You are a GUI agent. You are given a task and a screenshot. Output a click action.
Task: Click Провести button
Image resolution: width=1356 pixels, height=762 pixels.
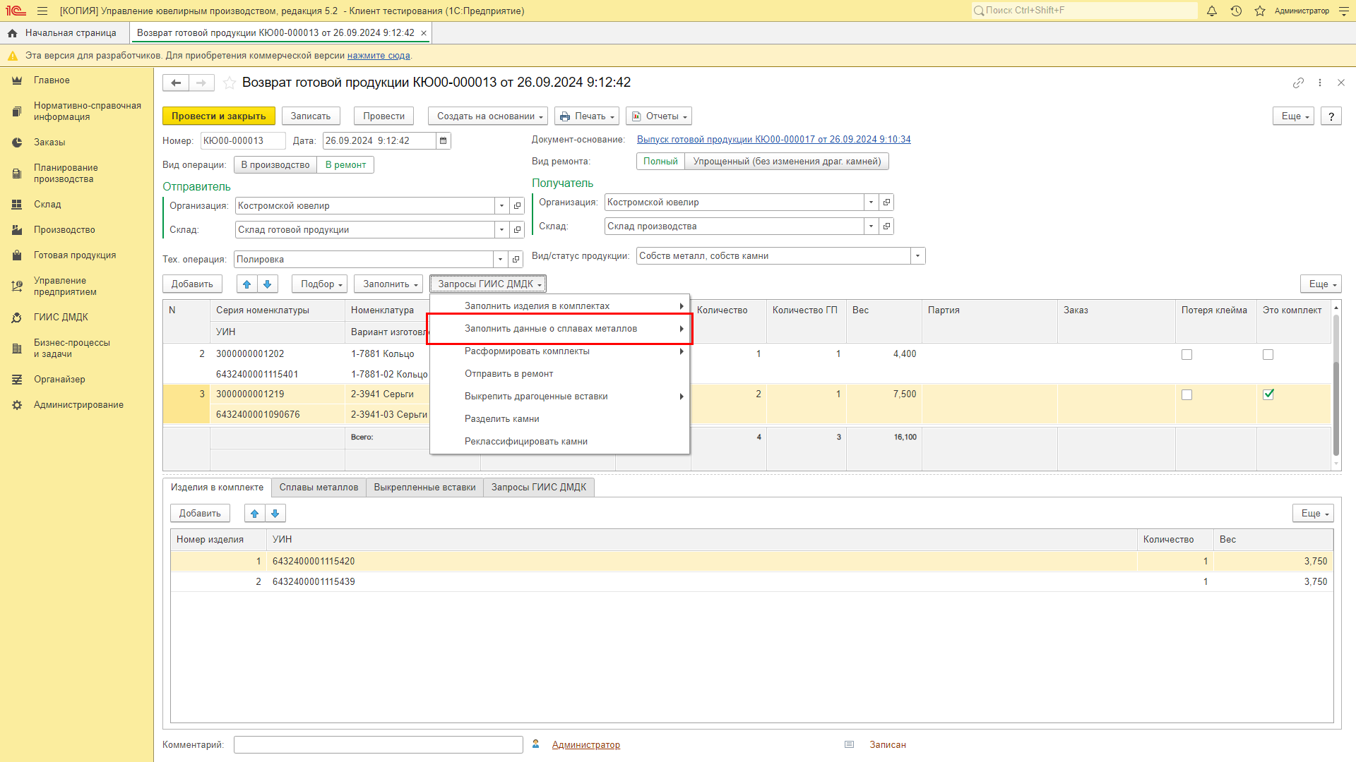tap(384, 116)
